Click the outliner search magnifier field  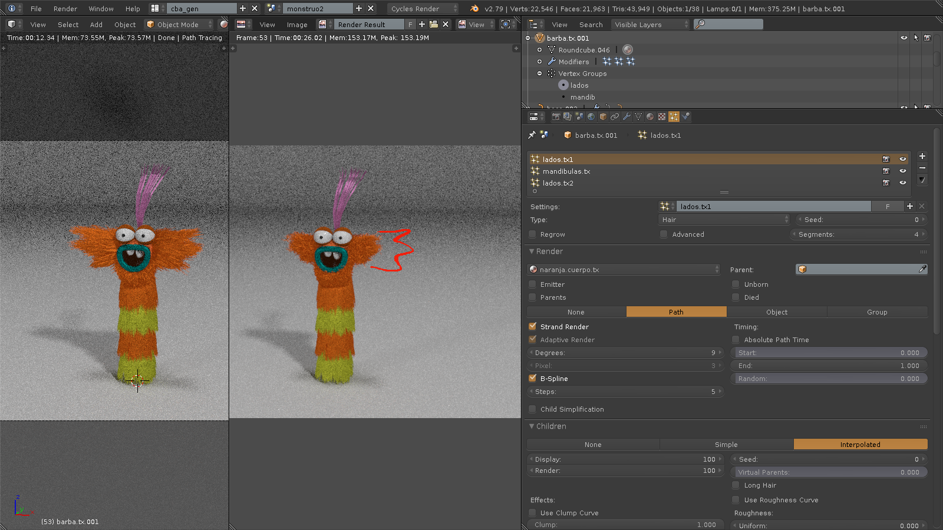pos(728,24)
